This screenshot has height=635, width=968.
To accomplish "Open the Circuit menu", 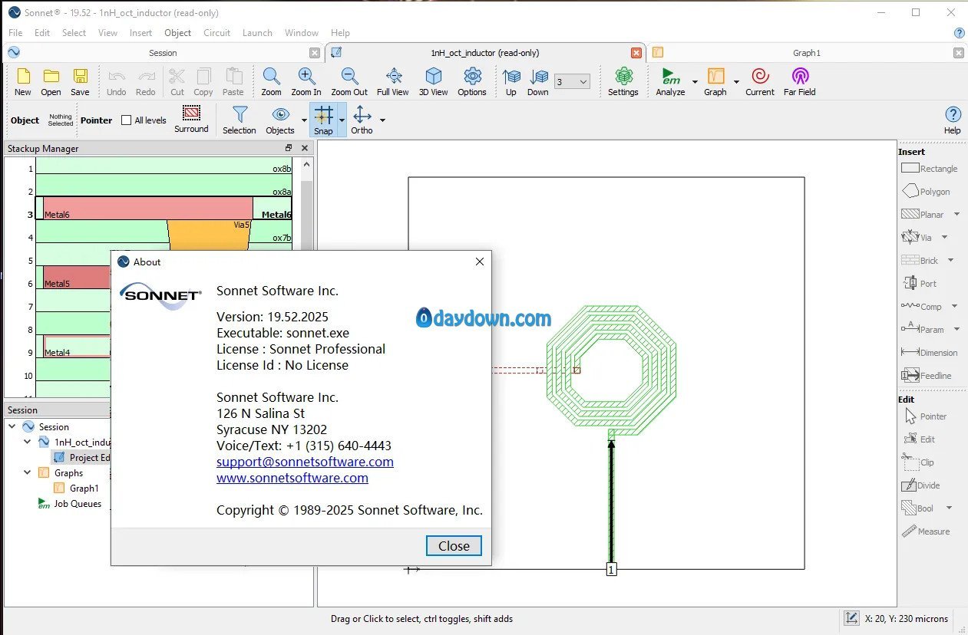I will click(x=216, y=33).
